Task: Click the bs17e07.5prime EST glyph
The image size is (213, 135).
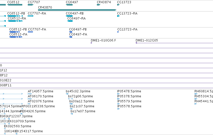Action: point(72,114)
